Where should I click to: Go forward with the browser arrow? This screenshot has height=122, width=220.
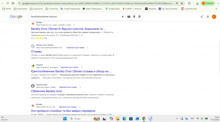pos(2,3)
